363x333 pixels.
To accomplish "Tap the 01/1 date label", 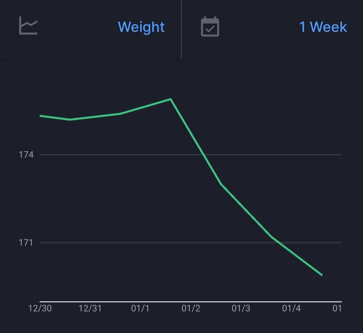I will (141, 309).
